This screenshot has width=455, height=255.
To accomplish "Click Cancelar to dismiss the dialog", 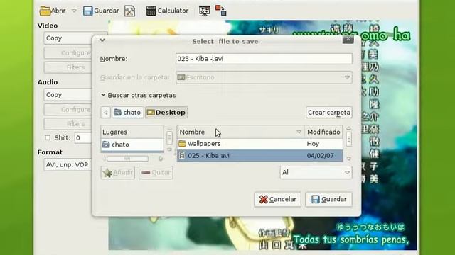I will [278, 200].
